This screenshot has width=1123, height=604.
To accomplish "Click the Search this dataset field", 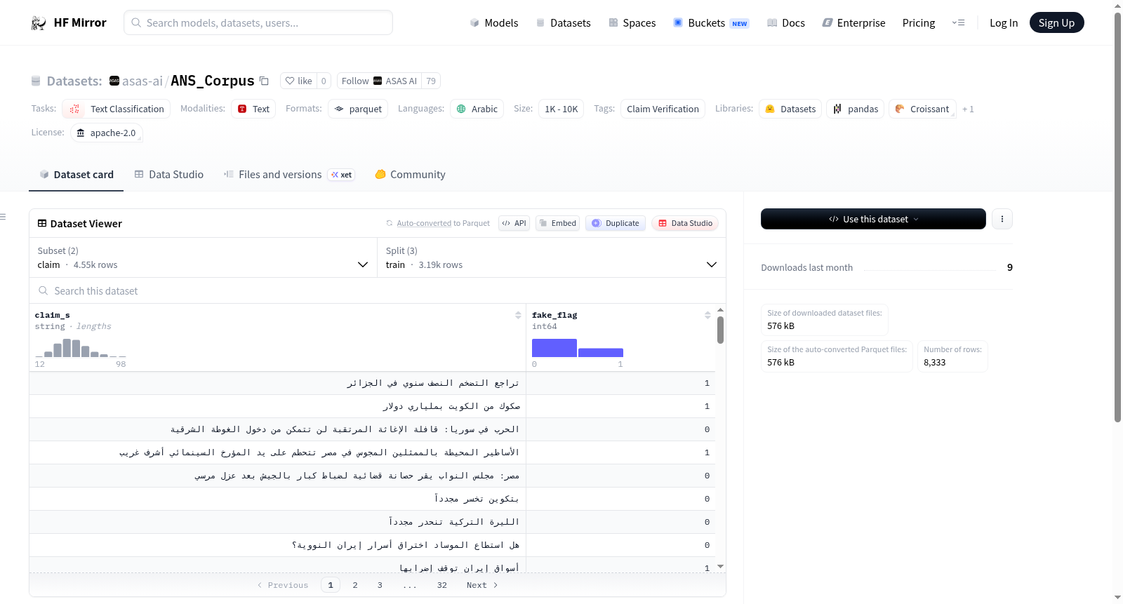I will [x=378, y=290].
